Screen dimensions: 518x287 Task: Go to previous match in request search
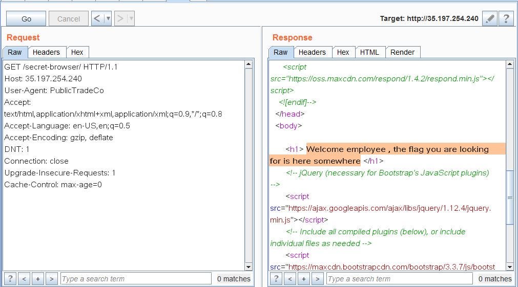pyautogui.click(x=24, y=279)
